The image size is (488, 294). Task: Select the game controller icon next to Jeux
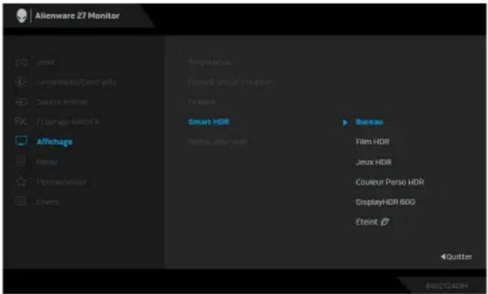pyautogui.click(x=21, y=62)
